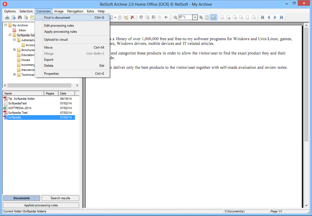Open the Image menu
Image resolution: width=312 pixels, height=216 pixels.
tap(59, 11)
